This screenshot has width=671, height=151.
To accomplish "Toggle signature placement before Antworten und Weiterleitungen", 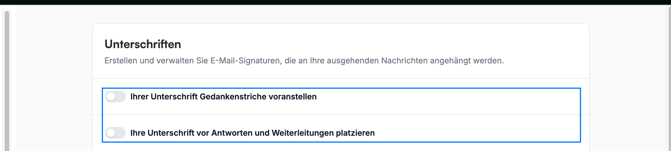I will point(115,133).
